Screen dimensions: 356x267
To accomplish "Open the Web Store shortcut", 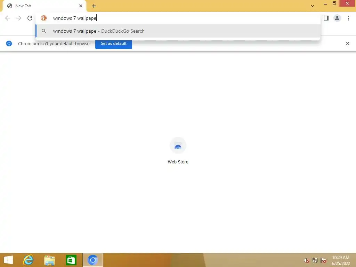I will (178, 150).
